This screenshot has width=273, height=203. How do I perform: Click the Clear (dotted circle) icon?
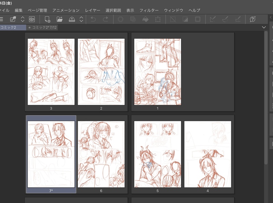point(121,19)
